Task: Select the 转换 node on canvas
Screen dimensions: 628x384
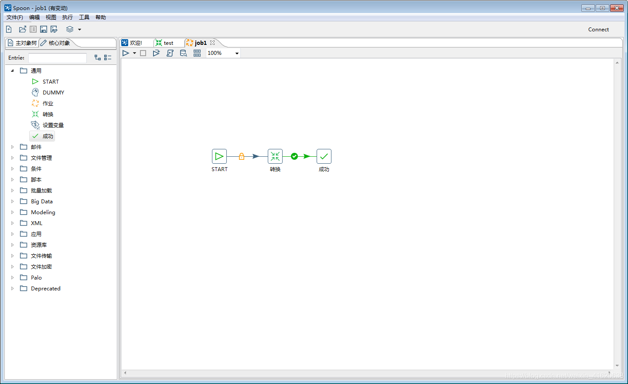Action: pyautogui.click(x=275, y=156)
